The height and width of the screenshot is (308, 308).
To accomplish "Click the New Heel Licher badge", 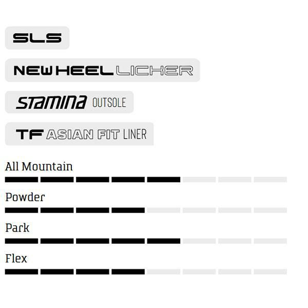I will 102,70.
